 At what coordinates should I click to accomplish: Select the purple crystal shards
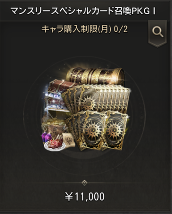46,137
